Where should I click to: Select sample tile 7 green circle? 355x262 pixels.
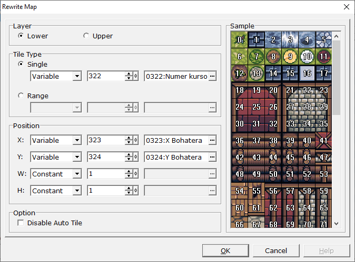pos(257,56)
